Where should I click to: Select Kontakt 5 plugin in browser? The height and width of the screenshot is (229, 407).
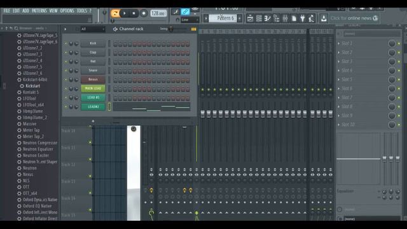point(31,92)
